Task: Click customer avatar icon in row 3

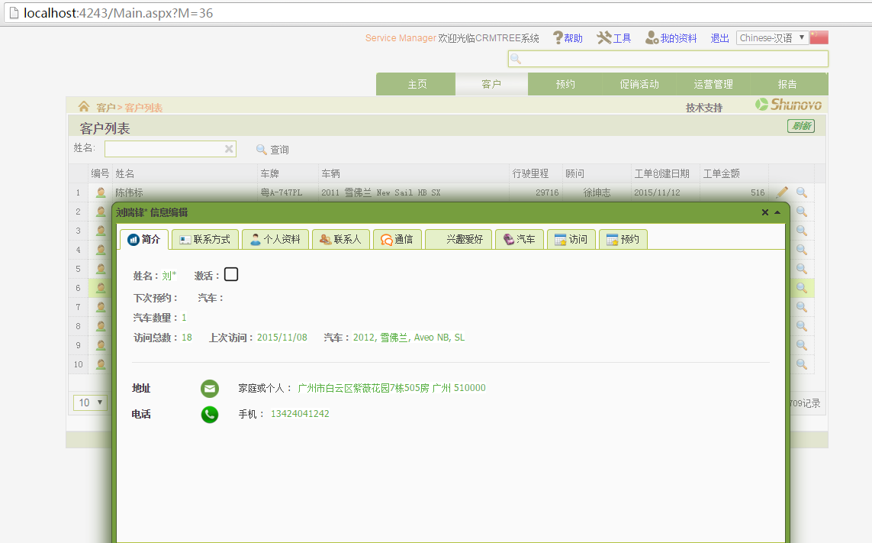Action: (x=101, y=230)
